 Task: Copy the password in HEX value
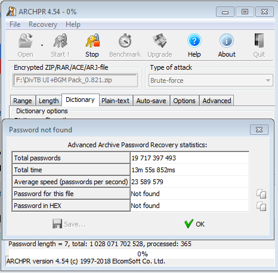261,206
